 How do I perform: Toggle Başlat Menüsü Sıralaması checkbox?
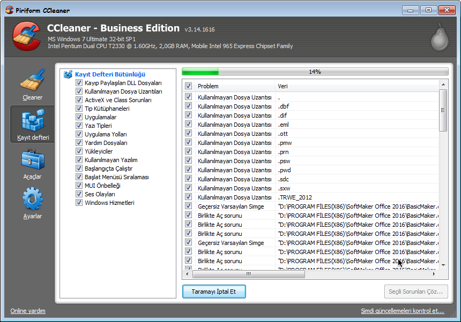79,177
